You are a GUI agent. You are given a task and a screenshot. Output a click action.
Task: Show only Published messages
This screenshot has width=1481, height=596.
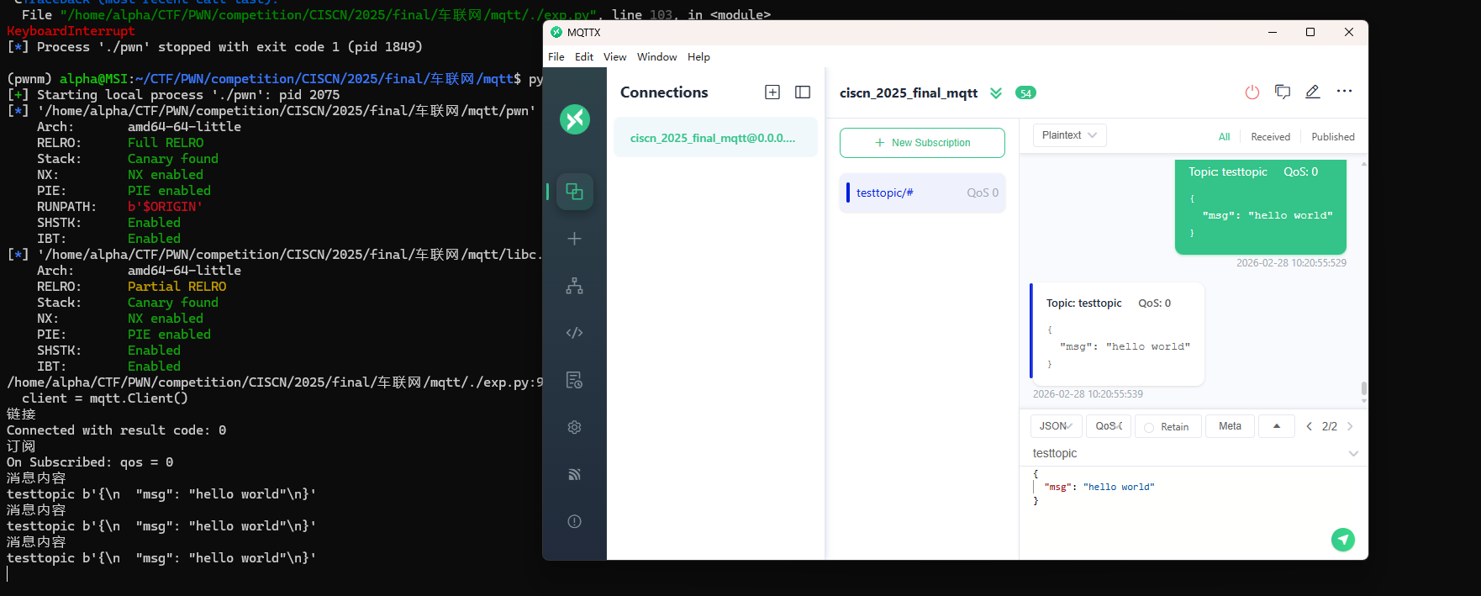pos(1332,137)
